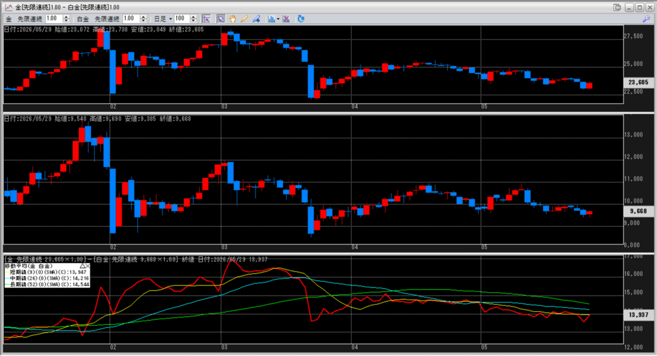
Task: Click the restore window icon in title bar
Action: (617, 7)
